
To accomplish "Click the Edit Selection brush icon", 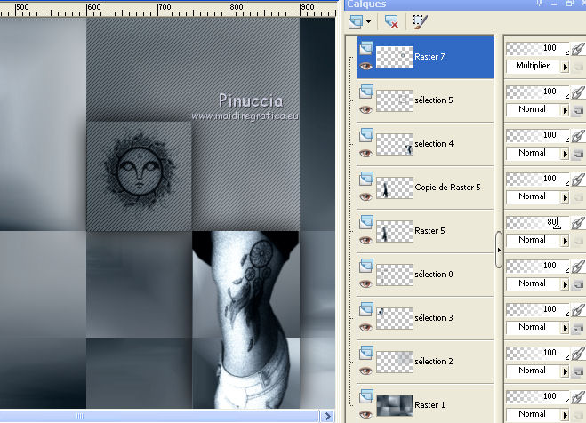I will pyautogui.click(x=420, y=21).
